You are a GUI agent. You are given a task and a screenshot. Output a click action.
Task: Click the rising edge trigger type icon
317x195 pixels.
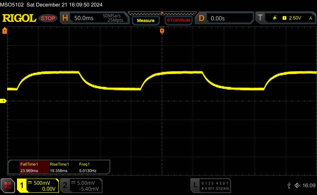(x=275, y=18)
